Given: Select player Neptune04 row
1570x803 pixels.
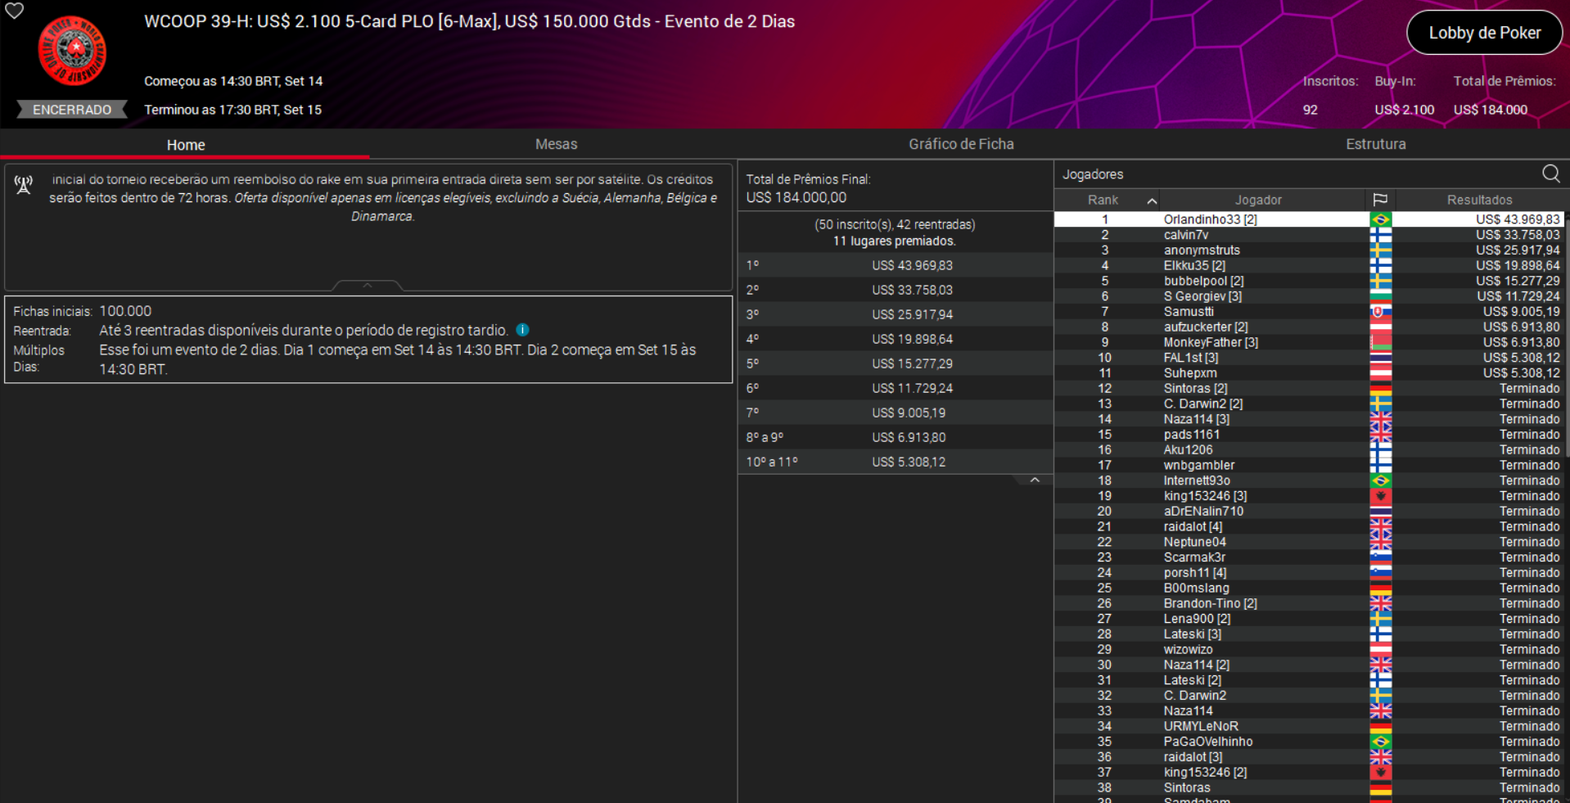Looking at the screenshot, I should coord(1309,542).
